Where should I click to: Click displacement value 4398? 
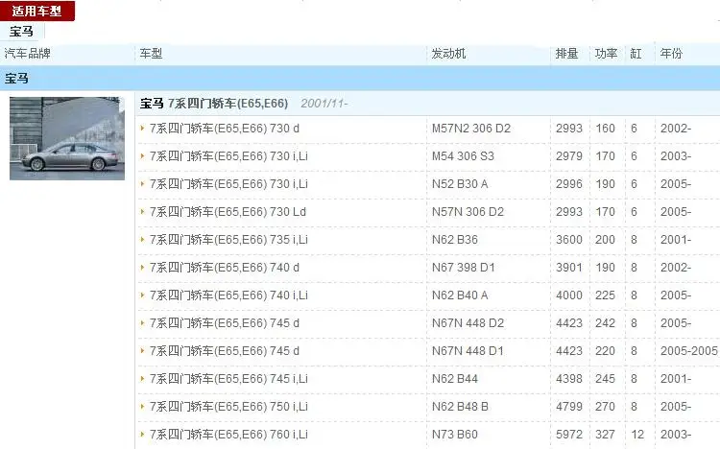tap(569, 378)
